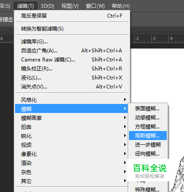
Task: Expand the 像素化 submenu
Action: coord(71,154)
